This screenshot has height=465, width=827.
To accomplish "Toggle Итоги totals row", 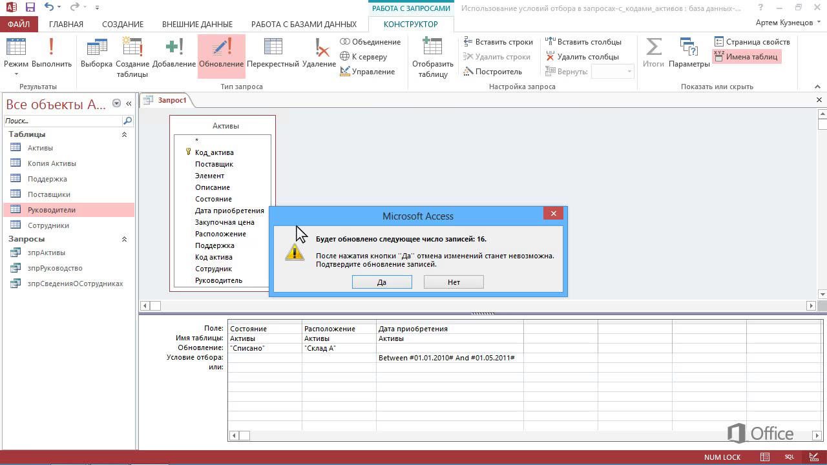I will pos(654,52).
